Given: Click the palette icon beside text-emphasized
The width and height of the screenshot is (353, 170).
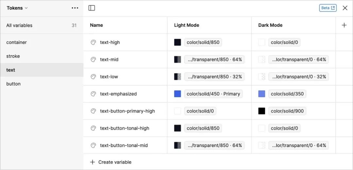Looking at the screenshot, I should point(93,94).
